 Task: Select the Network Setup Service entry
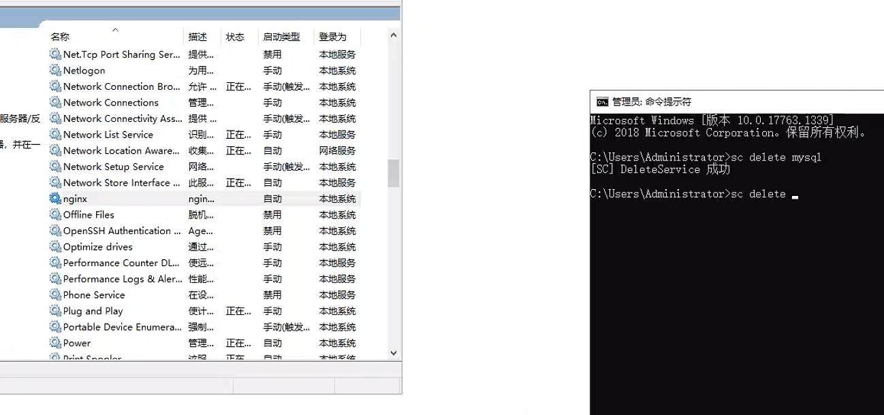[x=113, y=167]
